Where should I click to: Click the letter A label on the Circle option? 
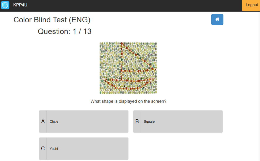[43, 121]
